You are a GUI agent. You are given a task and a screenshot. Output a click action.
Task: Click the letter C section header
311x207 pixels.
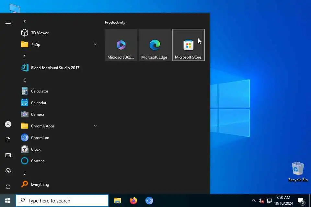pyautogui.click(x=25, y=80)
